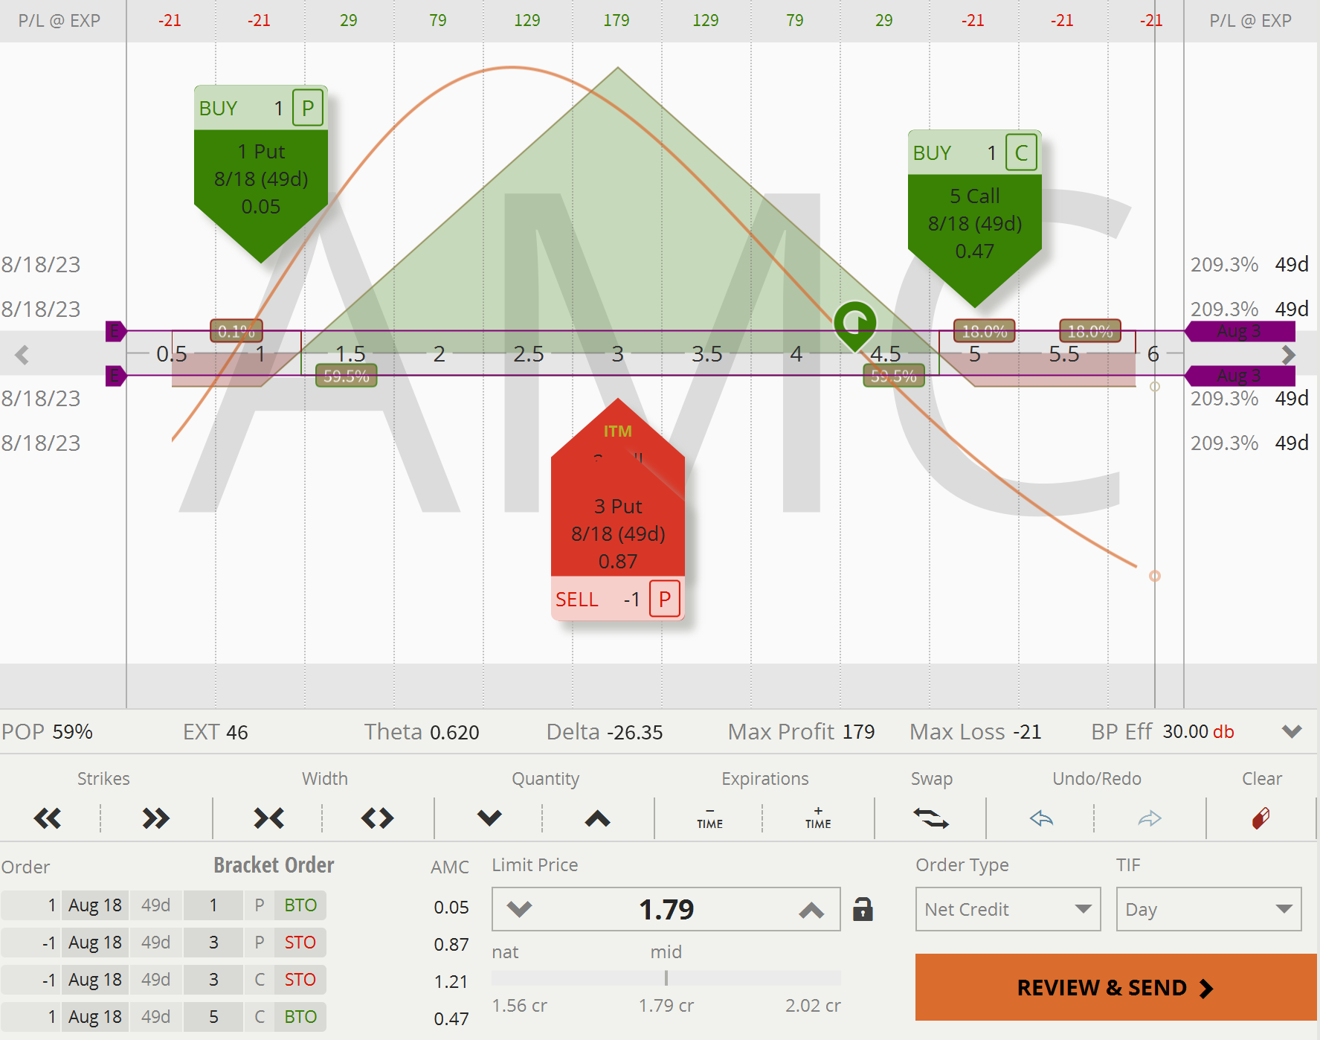1320x1040 pixels.
Task: Click the Delta -26.35 statistic
Action: 605,731
